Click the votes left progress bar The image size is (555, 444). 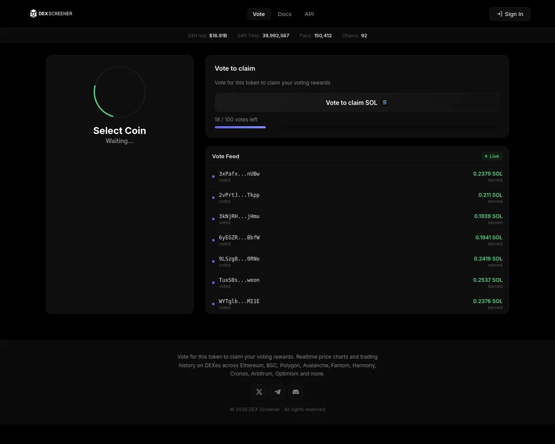tap(357, 127)
